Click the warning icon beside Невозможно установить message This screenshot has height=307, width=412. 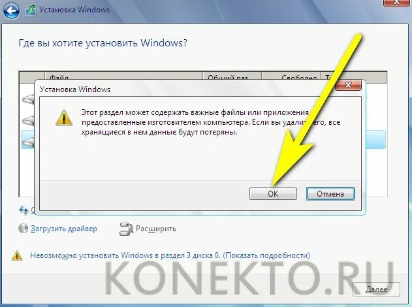[x=17, y=255]
